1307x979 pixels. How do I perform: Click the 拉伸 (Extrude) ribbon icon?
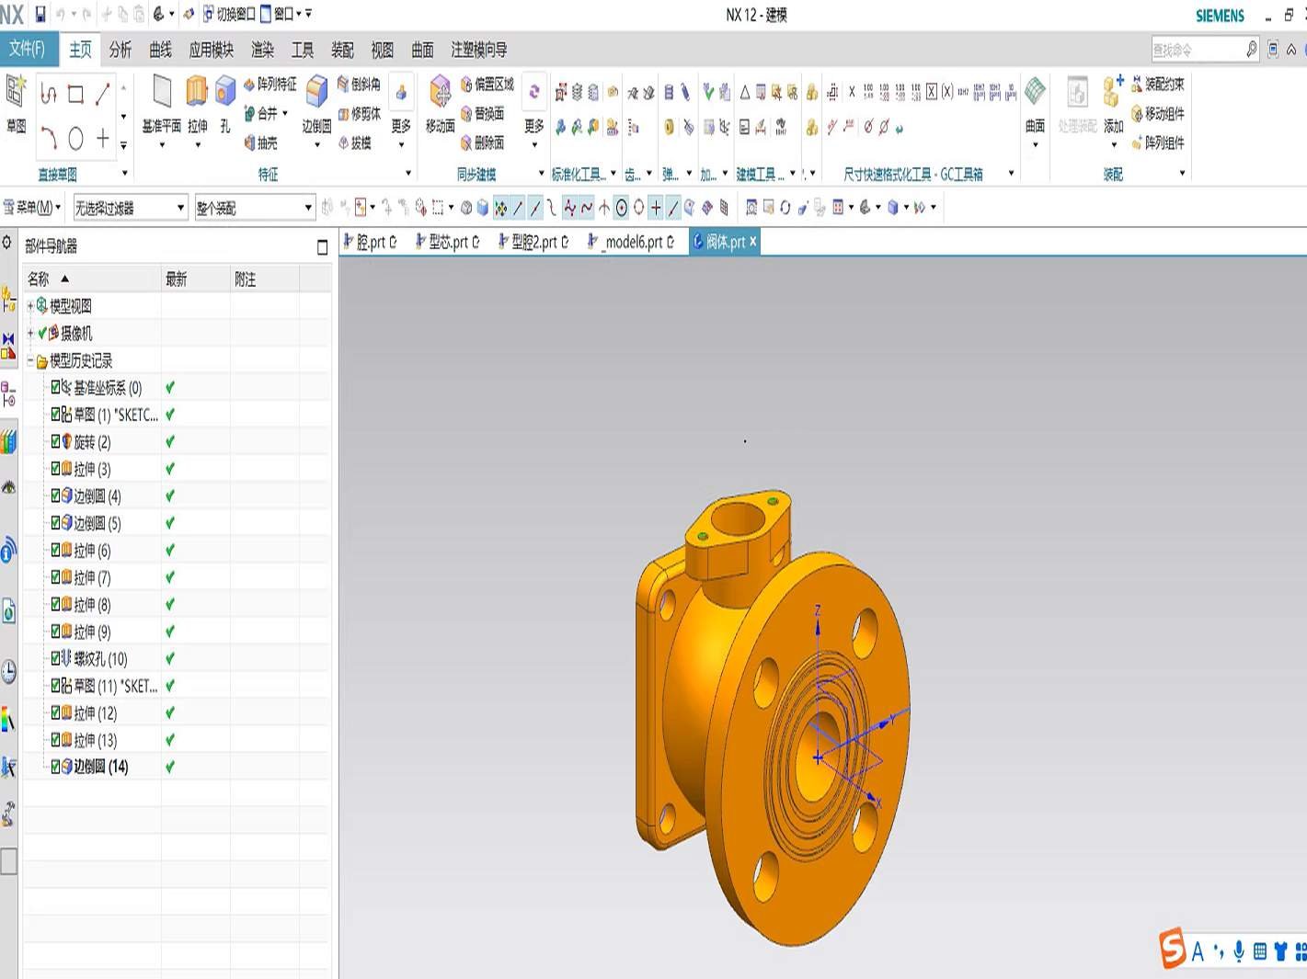tap(197, 92)
